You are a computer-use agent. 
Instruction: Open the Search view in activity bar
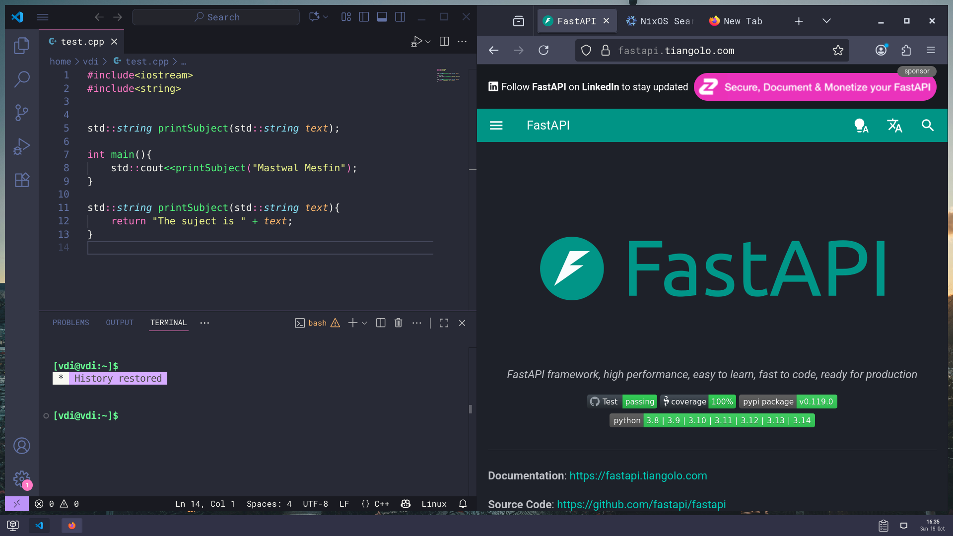click(x=21, y=79)
